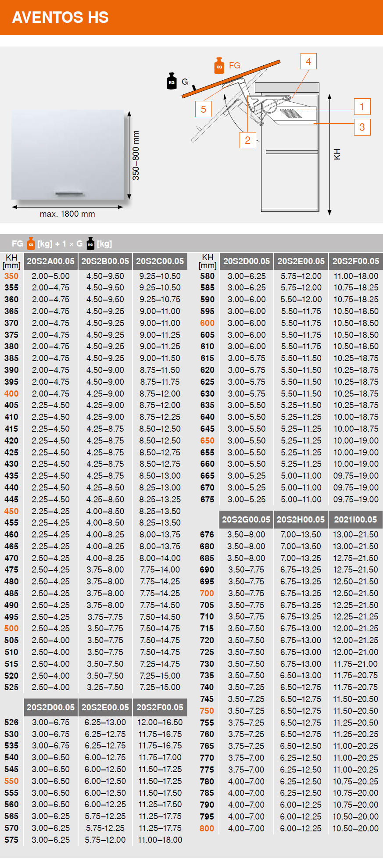Click the black KG weight icon beside G in diagram
This screenshot has height=859, width=383.
172,81
